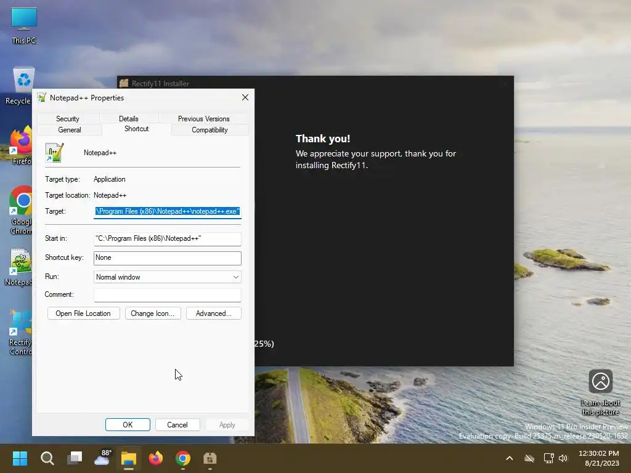This screenshot has width=631, height=473.
Task: Switch to Rectify11 Installer taskbar icon
Action: click(x=210, y=458)
